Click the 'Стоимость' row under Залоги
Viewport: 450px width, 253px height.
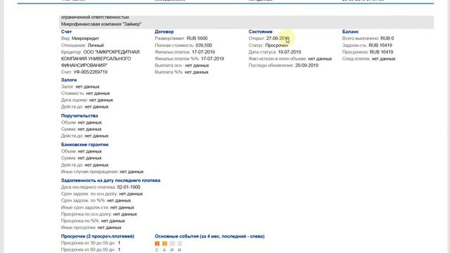pos(85,93)
